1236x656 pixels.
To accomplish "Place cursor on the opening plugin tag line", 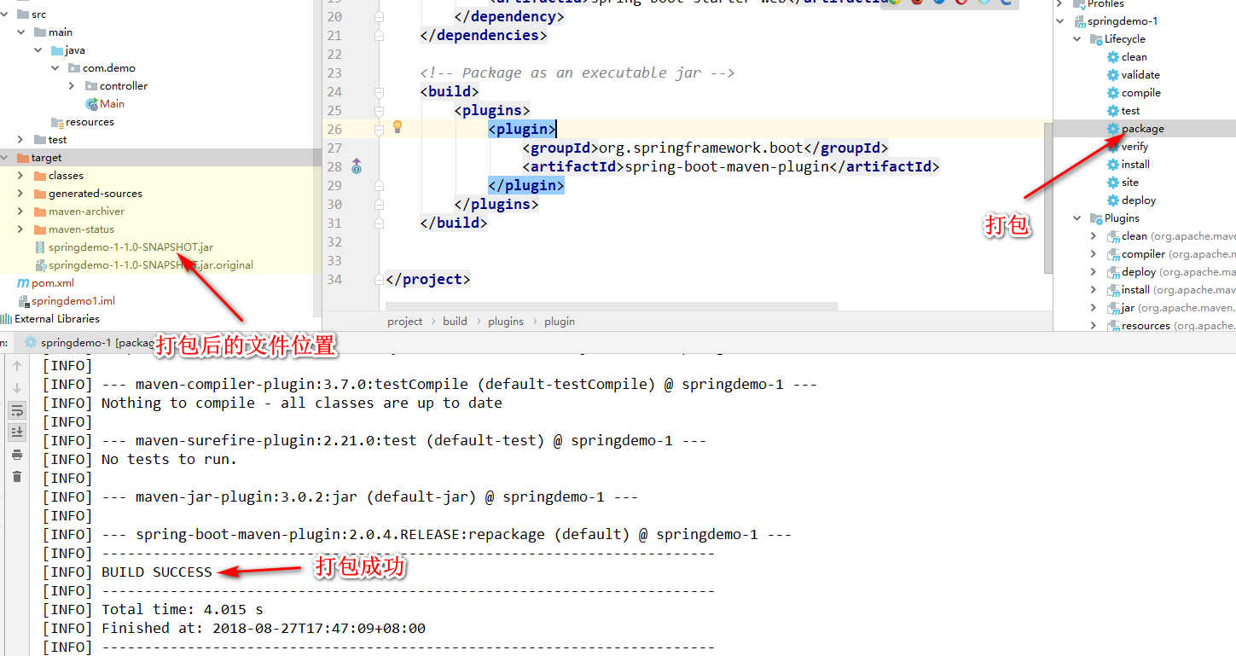I will (522, 129).
